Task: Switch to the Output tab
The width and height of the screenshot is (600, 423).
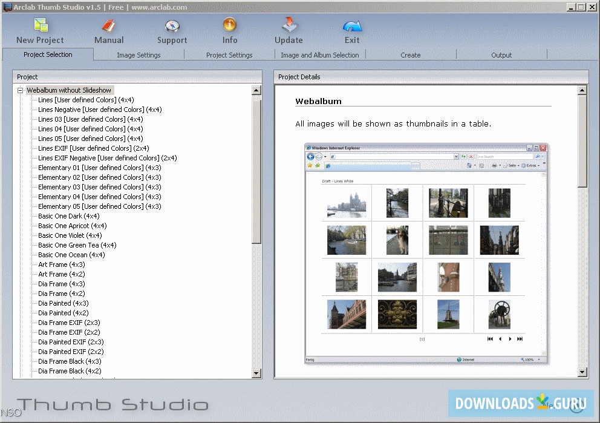Action: [501, 54]
